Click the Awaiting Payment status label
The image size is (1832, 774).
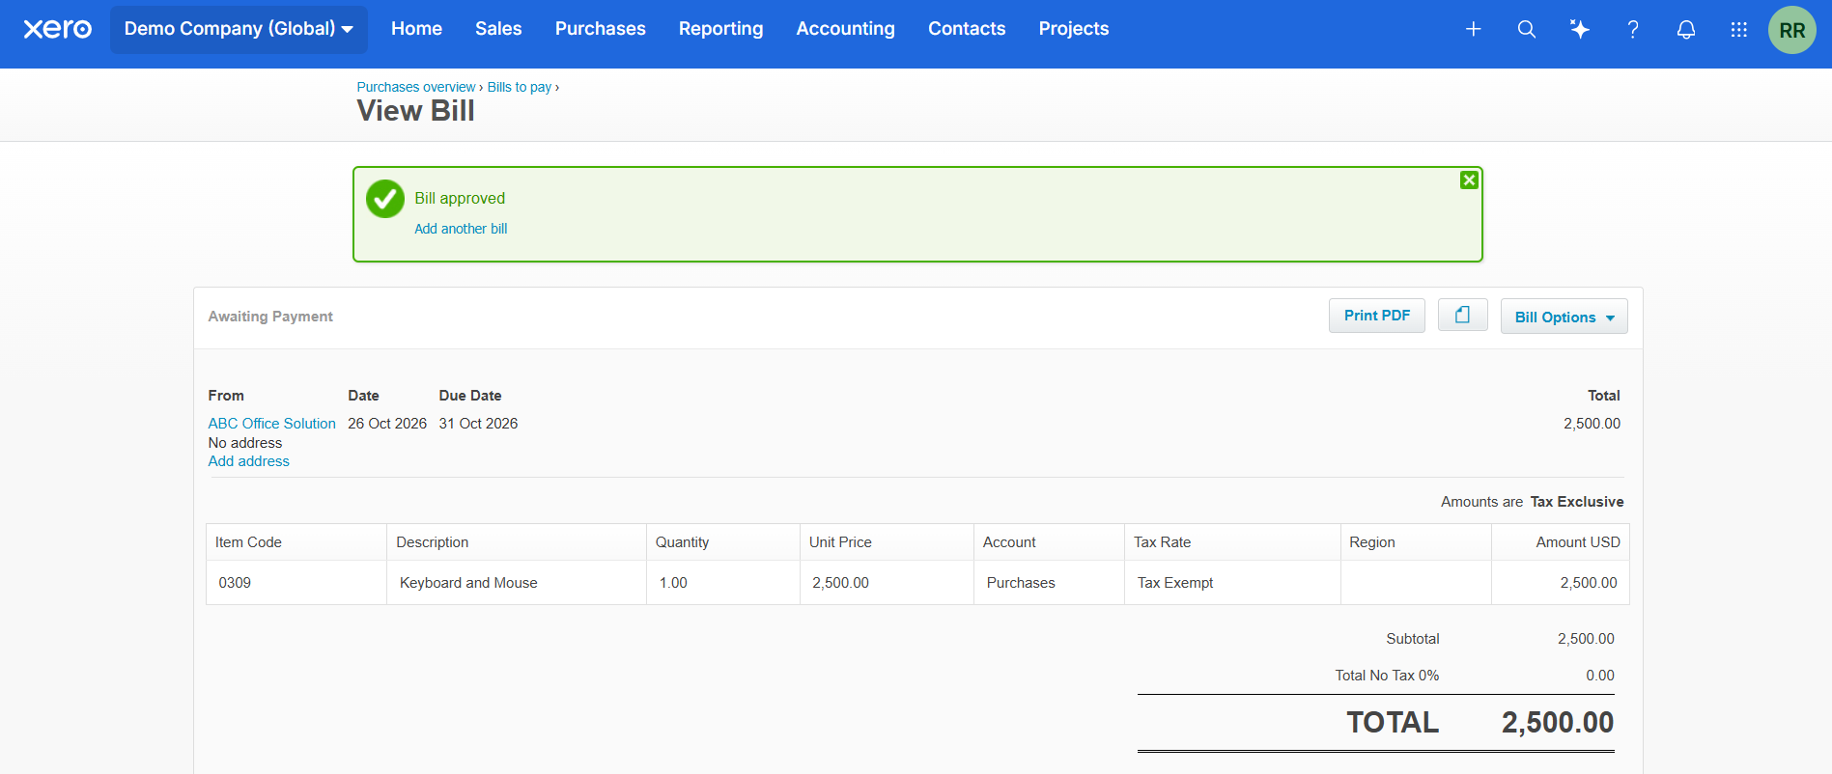tap(270, 317)
